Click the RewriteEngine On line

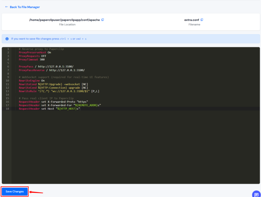(x=32, y=81)
